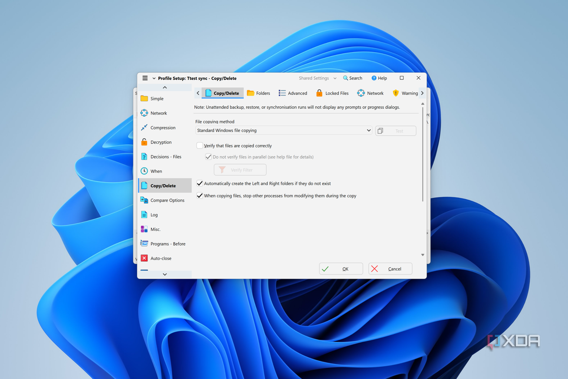Click the Decisions - Files question icon

point(144,157)
